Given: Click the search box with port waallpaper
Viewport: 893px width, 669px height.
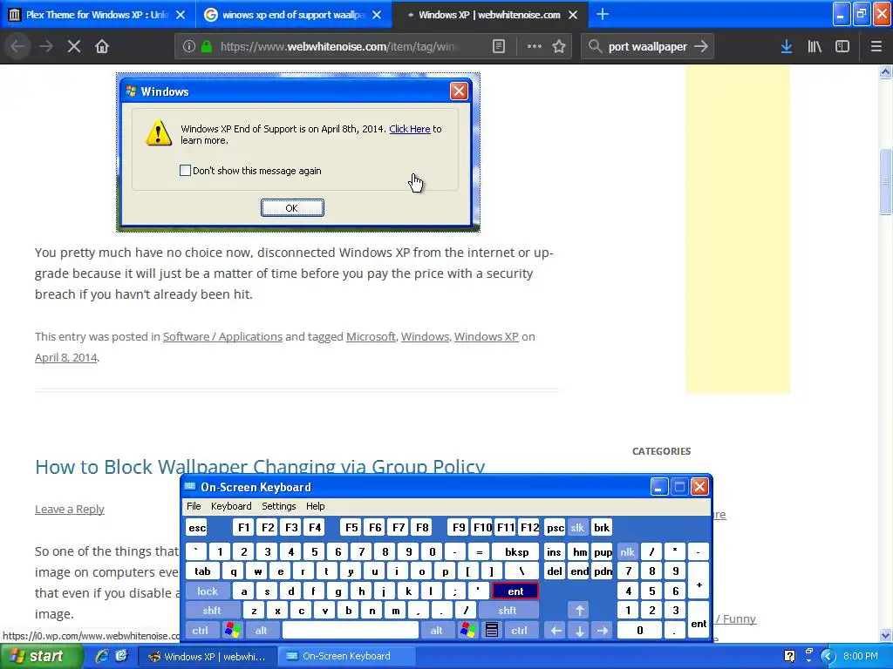Looking at the screenshot, I should coord(648,47).
